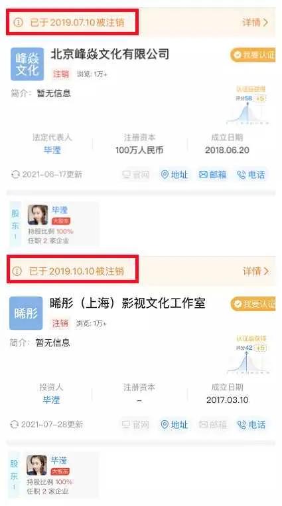Tap the 晞彤 studio logo
Image resolution: width=282 pixels, height=506 pixels.
[26, 313]
